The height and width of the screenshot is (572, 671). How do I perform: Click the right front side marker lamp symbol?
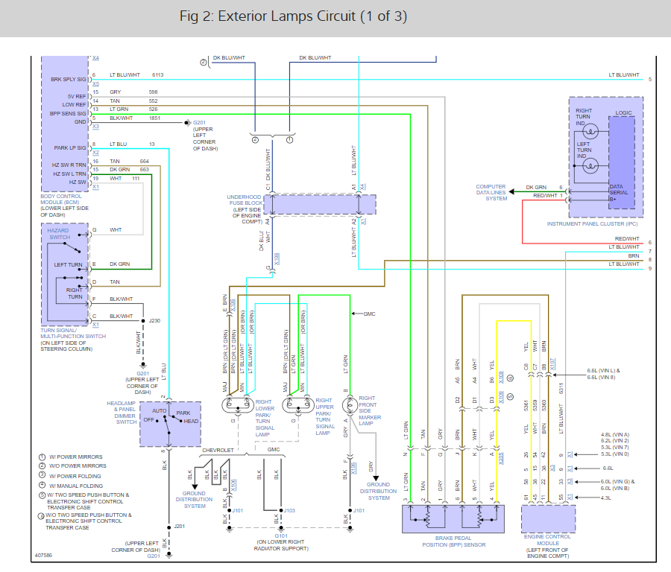pyautogui.click(x=350, y=405)
